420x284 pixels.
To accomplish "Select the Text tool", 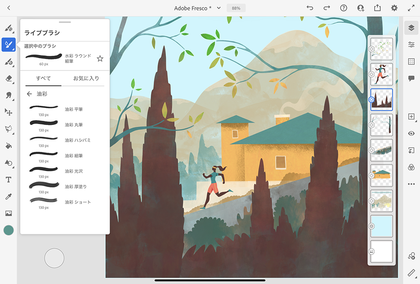I will (8, 180).
